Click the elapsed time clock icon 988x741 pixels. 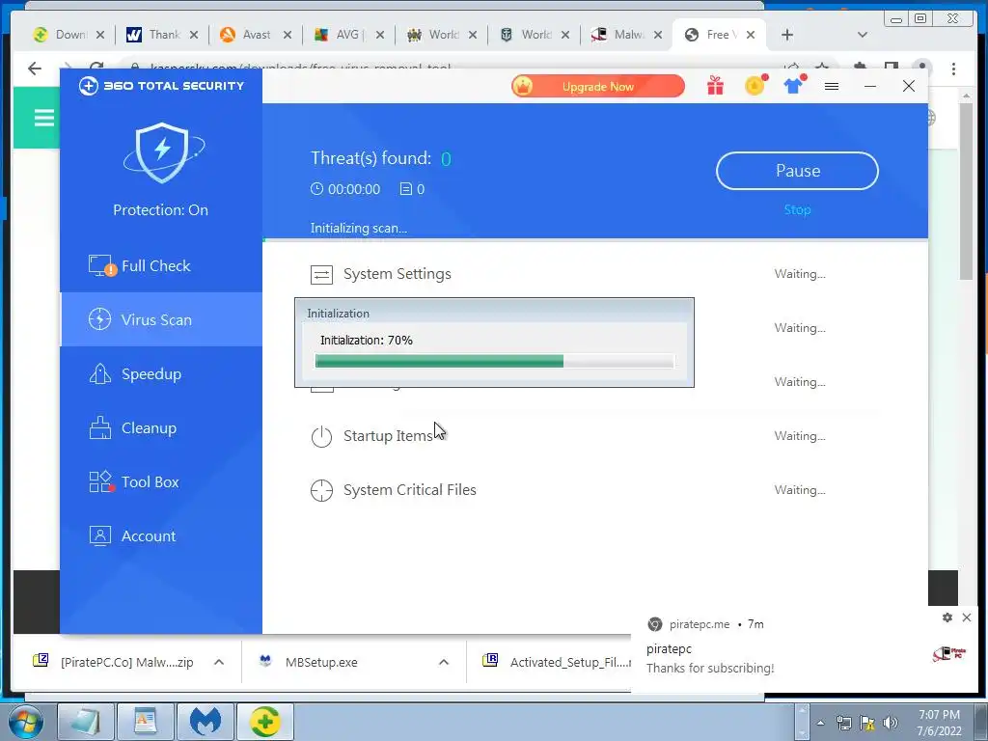(316, 188)
